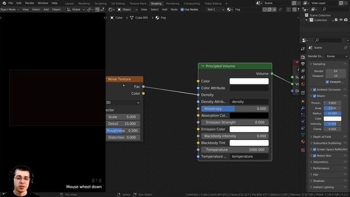Open the Material properties tab icon
The width and height of the screenshot is (350, 197).
pyautogui.click(x=303, y=141)
